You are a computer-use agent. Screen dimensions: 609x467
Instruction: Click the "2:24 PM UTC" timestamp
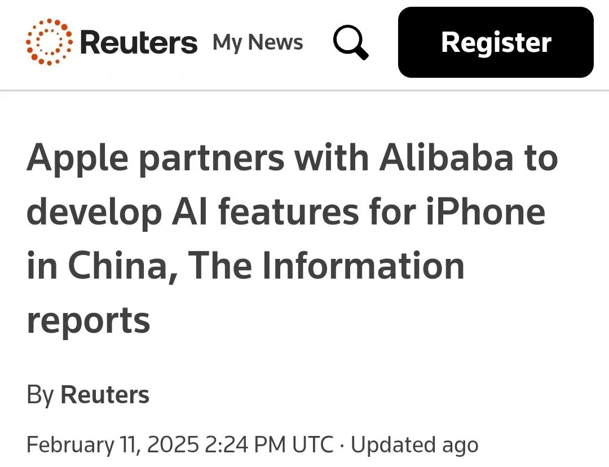(x=269, y=445)
